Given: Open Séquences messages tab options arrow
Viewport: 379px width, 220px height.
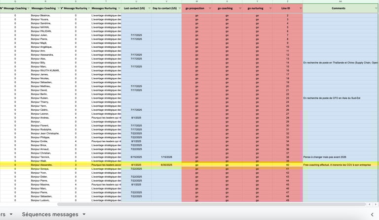Looking at the screenshot, I should pyautogui.click(x=84, y=214).
